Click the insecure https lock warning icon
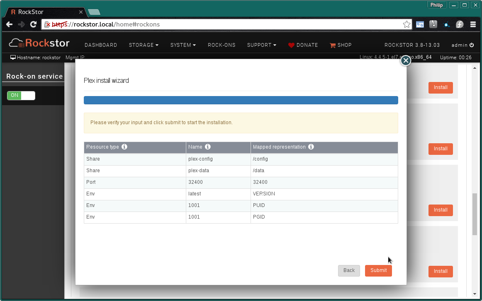 (x=47, y=24)
